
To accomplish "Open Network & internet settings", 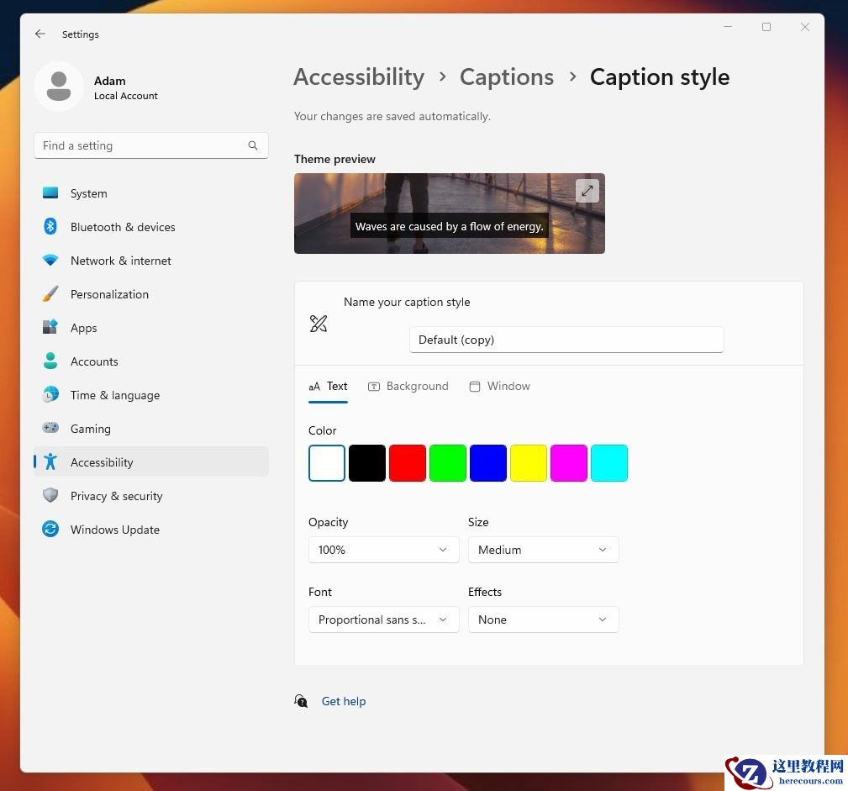I will pos(120,261).
